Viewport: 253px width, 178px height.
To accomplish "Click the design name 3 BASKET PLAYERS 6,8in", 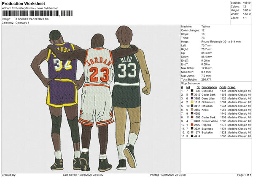I will (x=32, y=19).
